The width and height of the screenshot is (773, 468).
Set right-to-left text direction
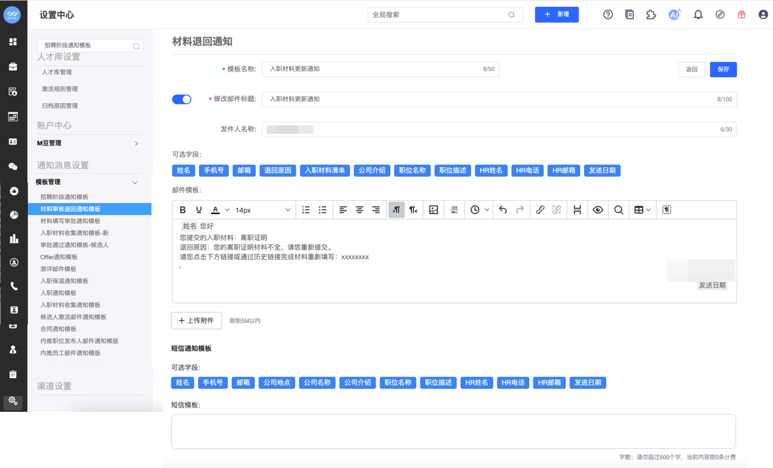pos(413,210)
